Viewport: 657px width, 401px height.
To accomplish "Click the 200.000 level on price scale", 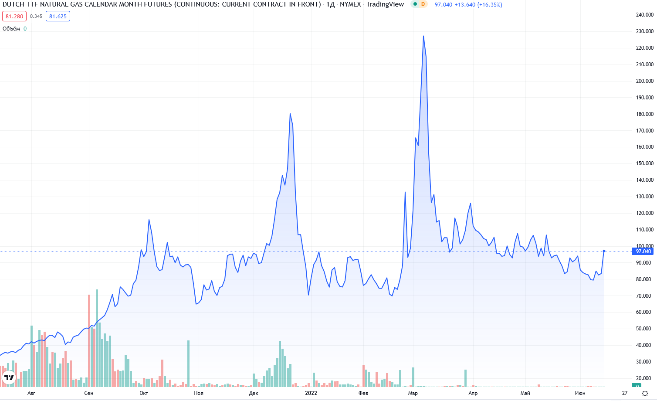I will click(x=644, y=81).
